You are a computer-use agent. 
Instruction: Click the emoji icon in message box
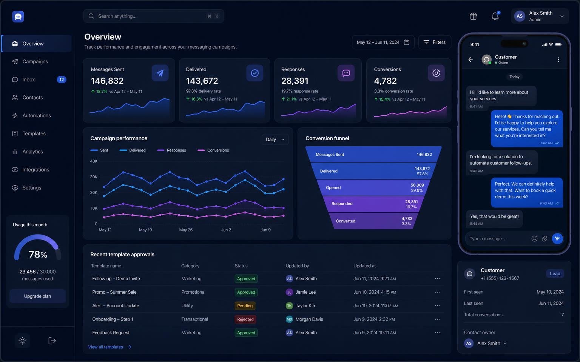coord(534,238)
